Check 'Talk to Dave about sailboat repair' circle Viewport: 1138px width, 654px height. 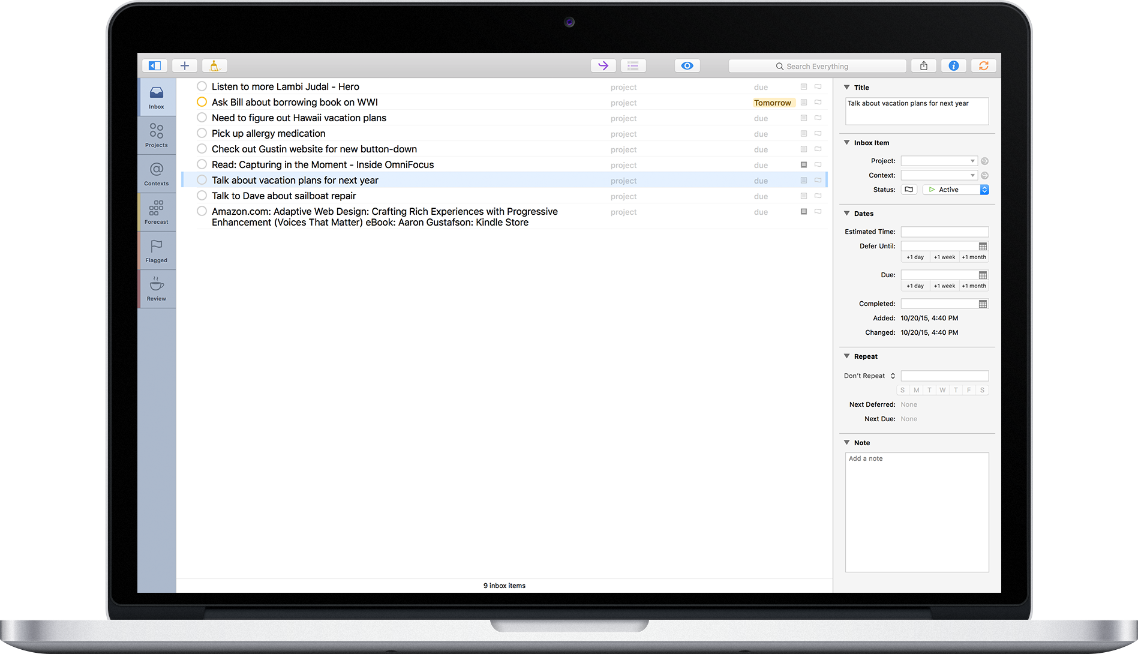pyautogui.click(x=202, y=196)
